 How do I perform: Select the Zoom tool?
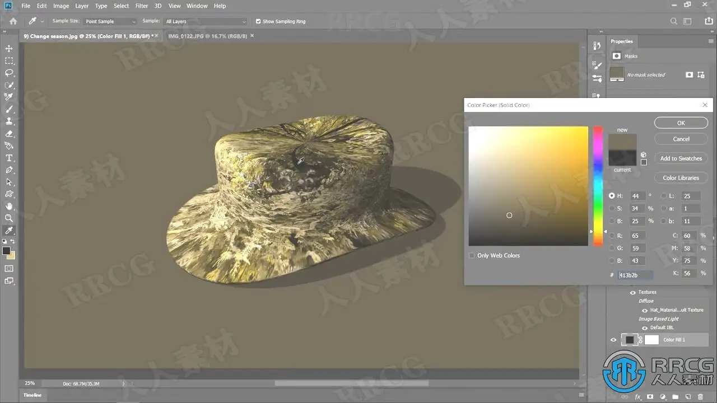(9, 218)
